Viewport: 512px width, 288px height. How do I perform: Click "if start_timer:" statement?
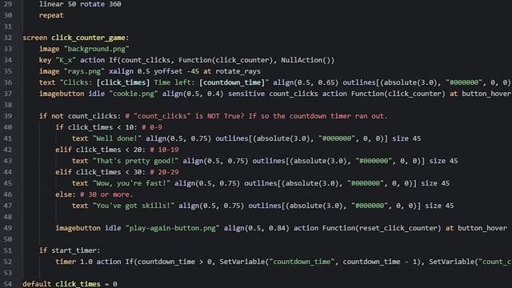click(x=70, y=250)
